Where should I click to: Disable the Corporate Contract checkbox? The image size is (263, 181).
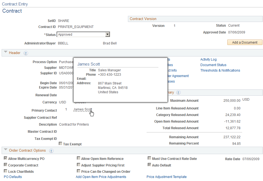tap(6, 165)
